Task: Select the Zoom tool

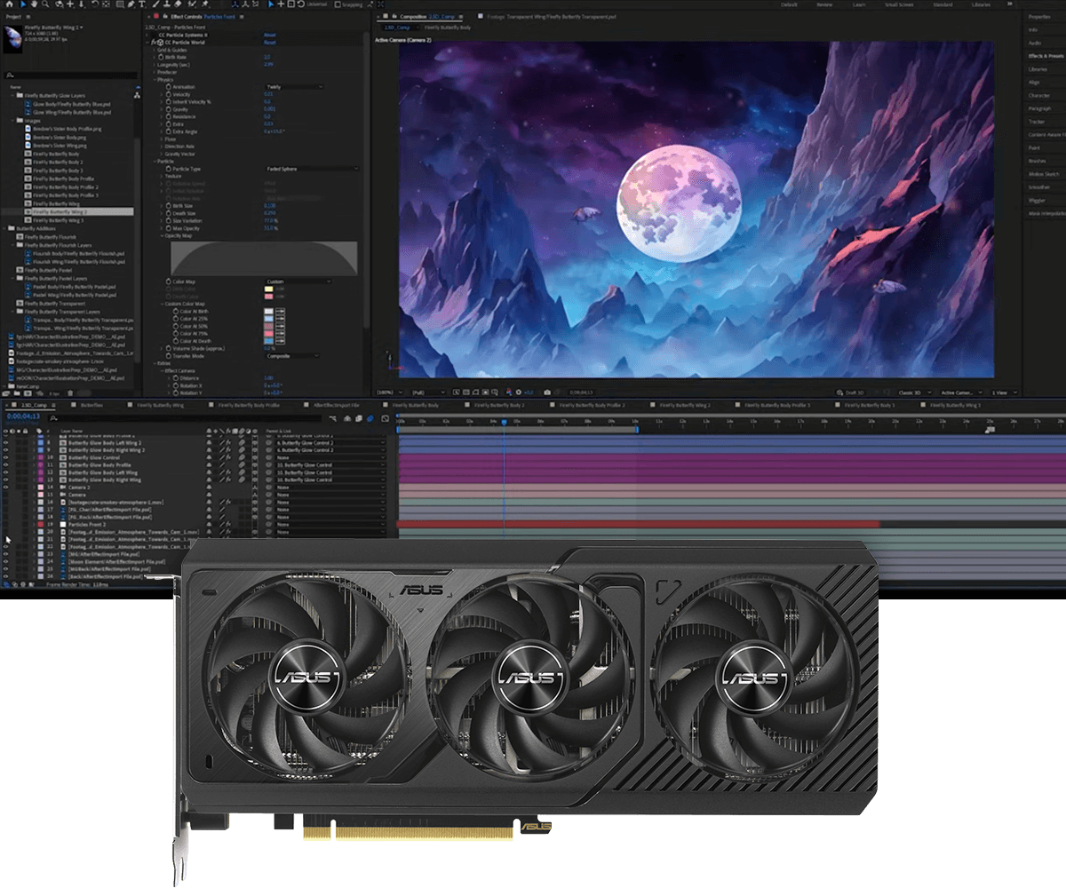Action: (46, 4)
